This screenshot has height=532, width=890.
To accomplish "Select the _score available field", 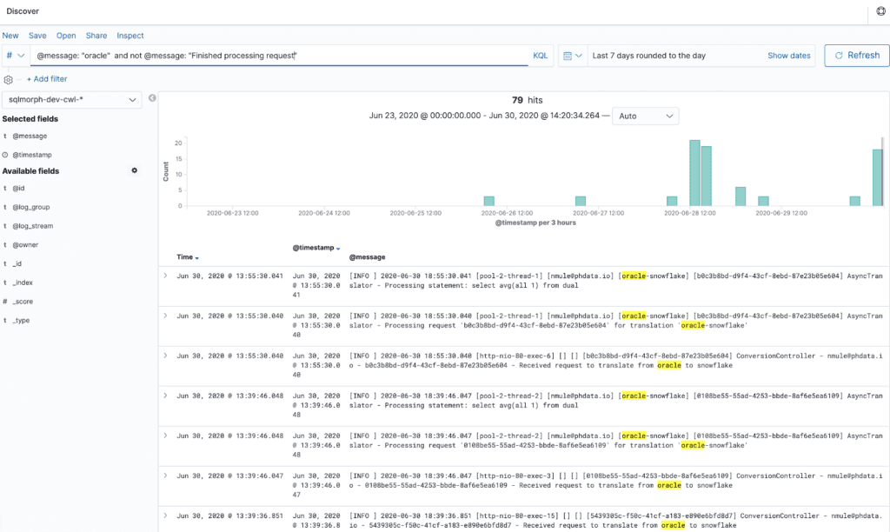I will coord(22,302).
